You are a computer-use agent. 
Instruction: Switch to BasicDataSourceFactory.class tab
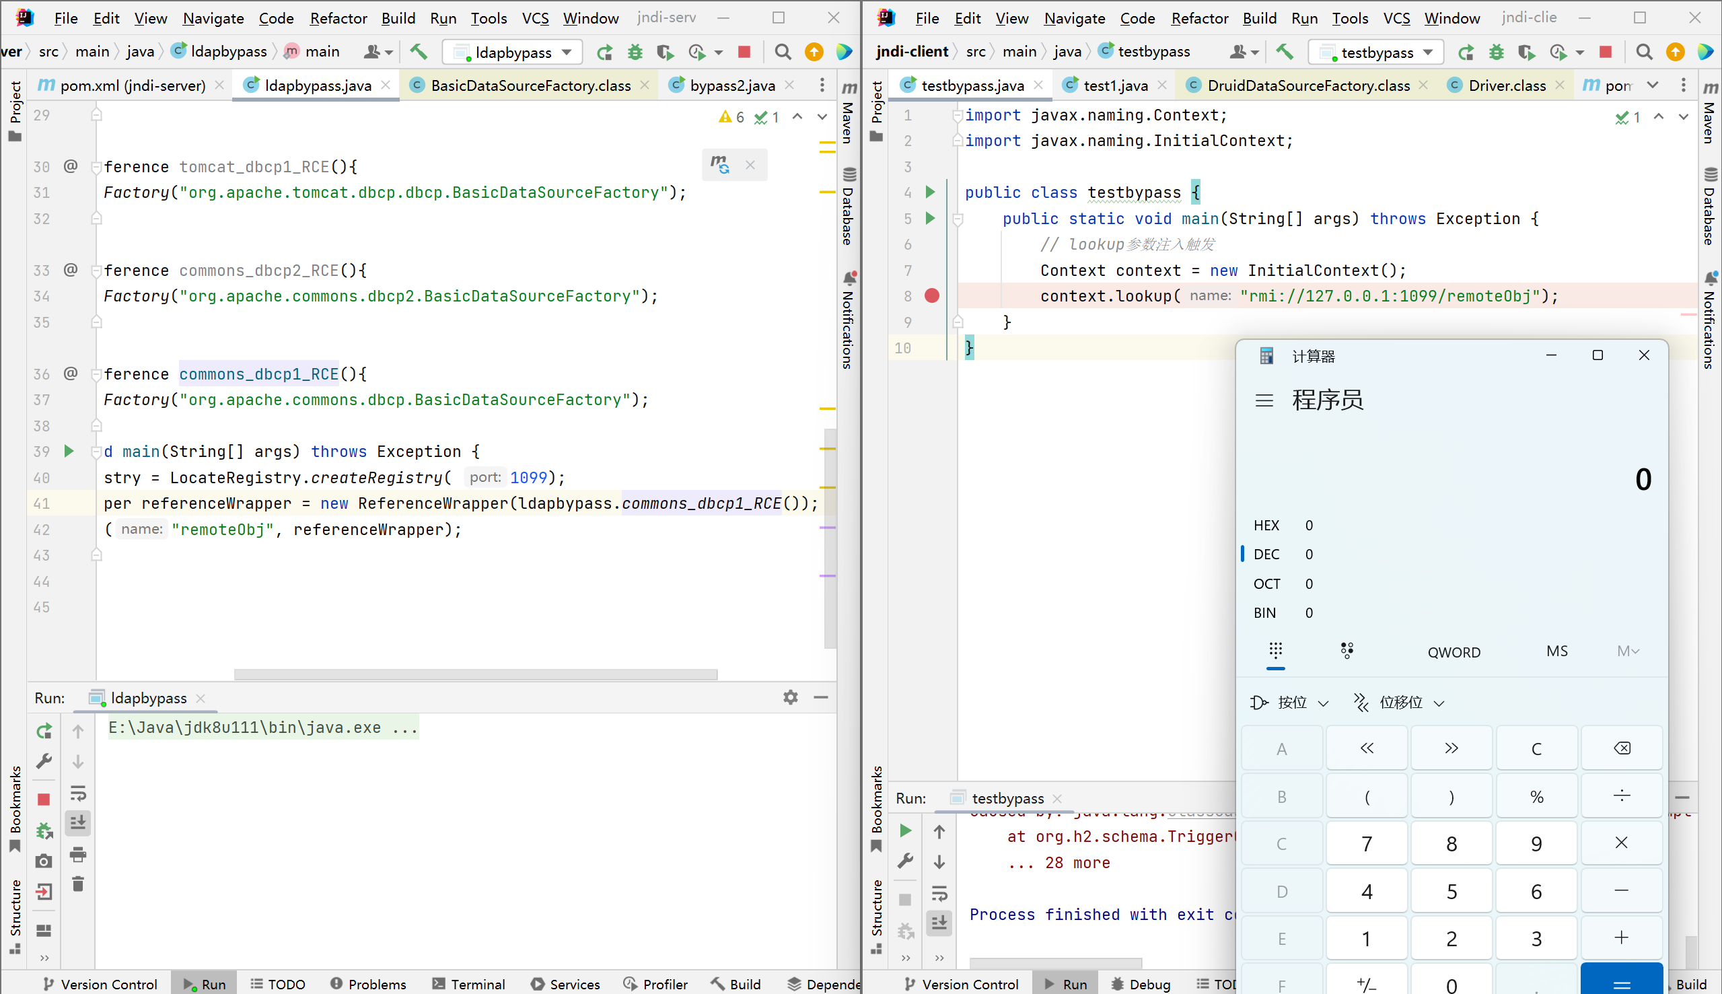530,85
